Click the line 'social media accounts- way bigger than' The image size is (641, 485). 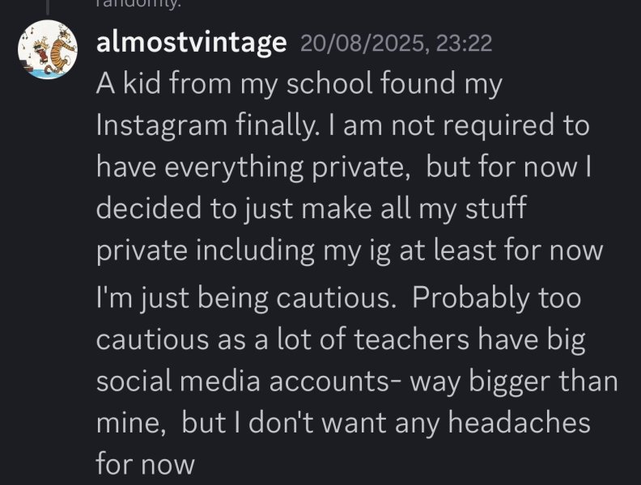[357, 382]
